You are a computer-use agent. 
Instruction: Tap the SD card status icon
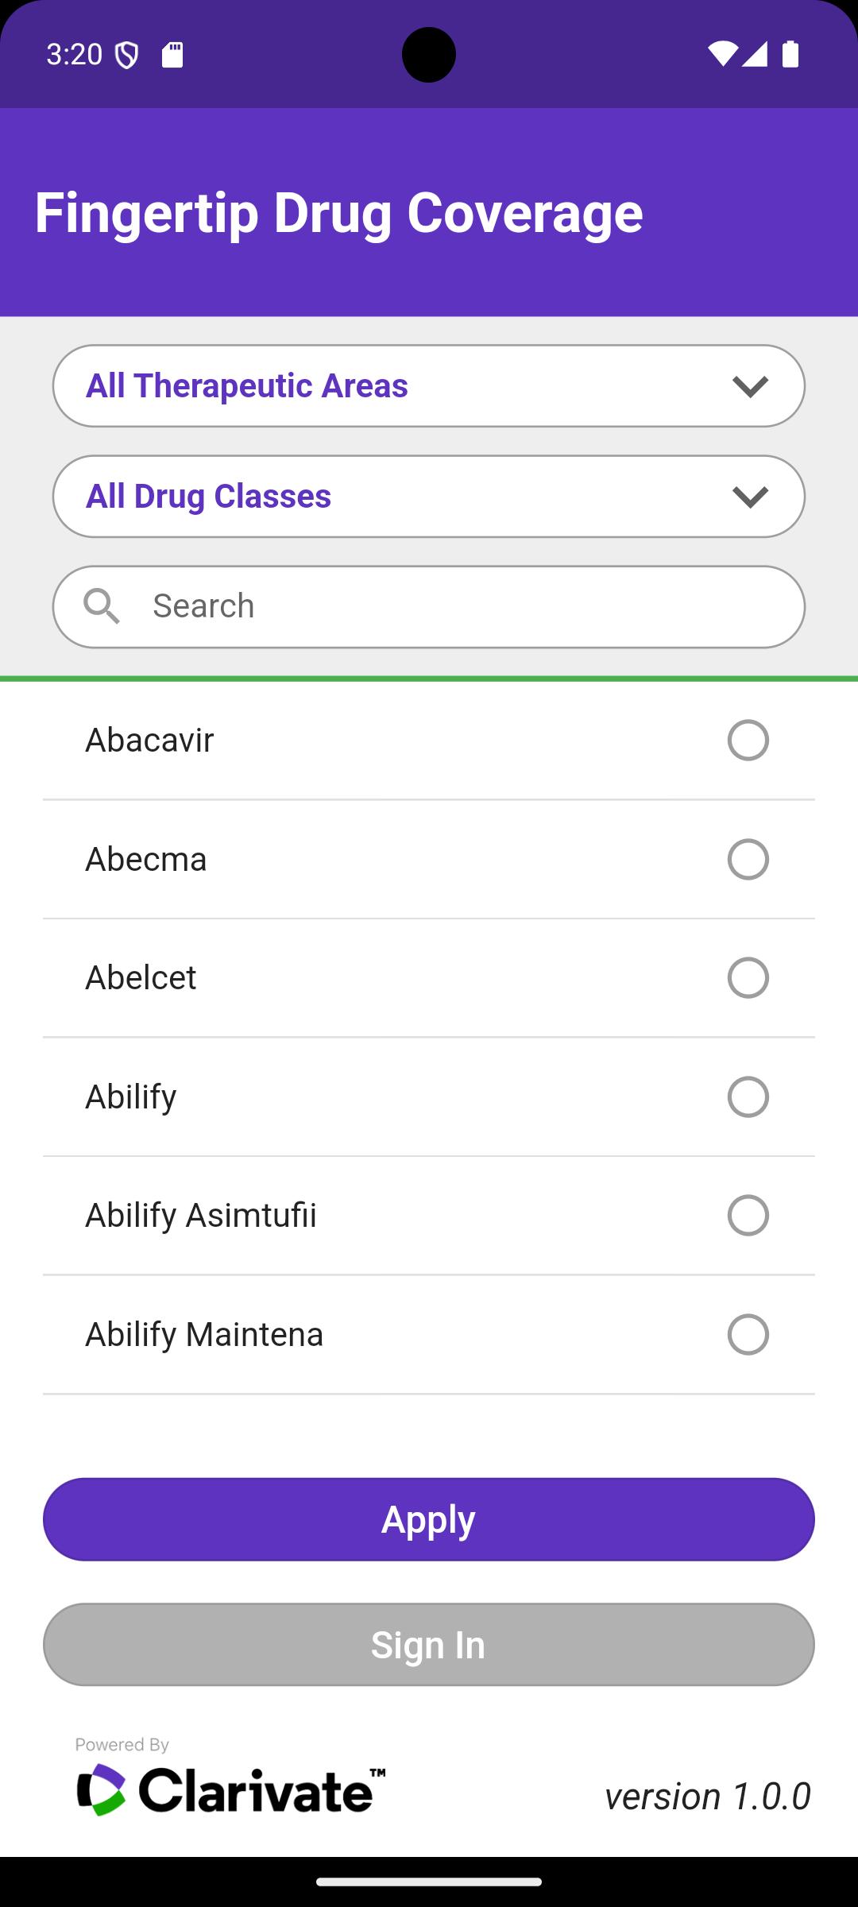(172, 55)
